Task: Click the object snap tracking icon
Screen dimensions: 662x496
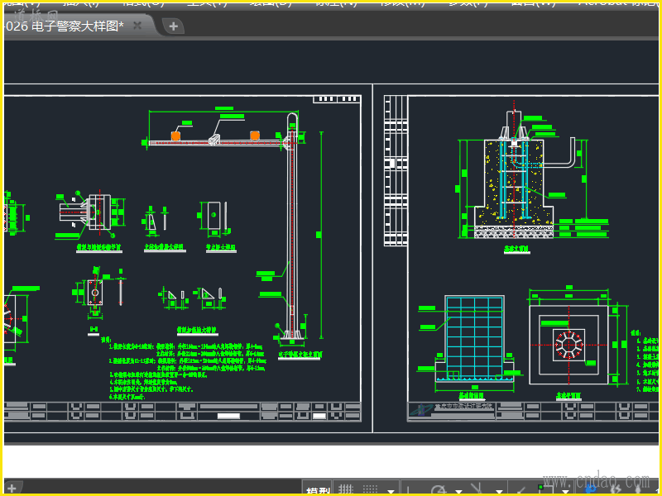Action: coord(520,490)
